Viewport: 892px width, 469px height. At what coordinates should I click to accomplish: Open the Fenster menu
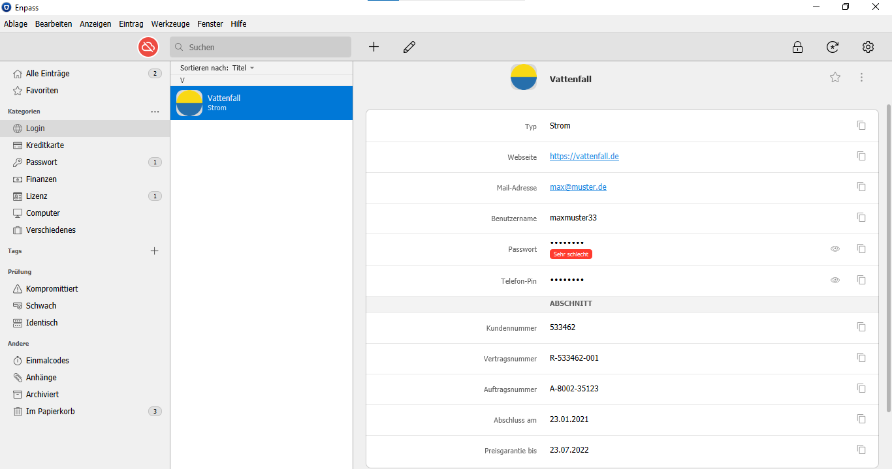coord(209,24)
